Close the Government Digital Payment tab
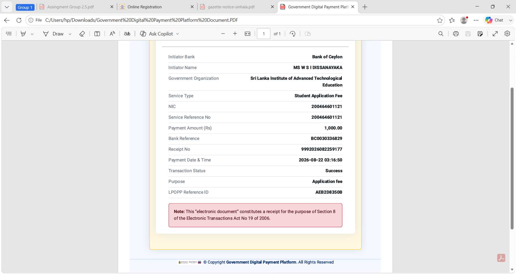This screenshot has height=274, width=516. coord(353,7)
